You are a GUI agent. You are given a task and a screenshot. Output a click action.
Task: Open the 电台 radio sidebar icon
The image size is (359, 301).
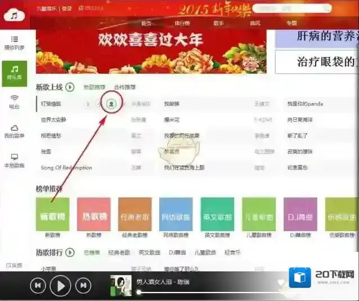point(14,102)
